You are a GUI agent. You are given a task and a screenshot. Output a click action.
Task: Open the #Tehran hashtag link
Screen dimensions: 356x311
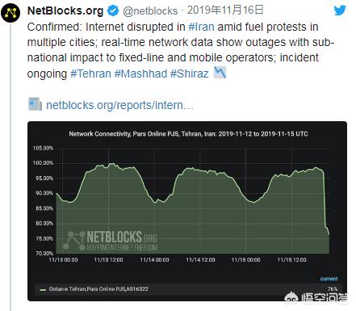tap(90, 74)
